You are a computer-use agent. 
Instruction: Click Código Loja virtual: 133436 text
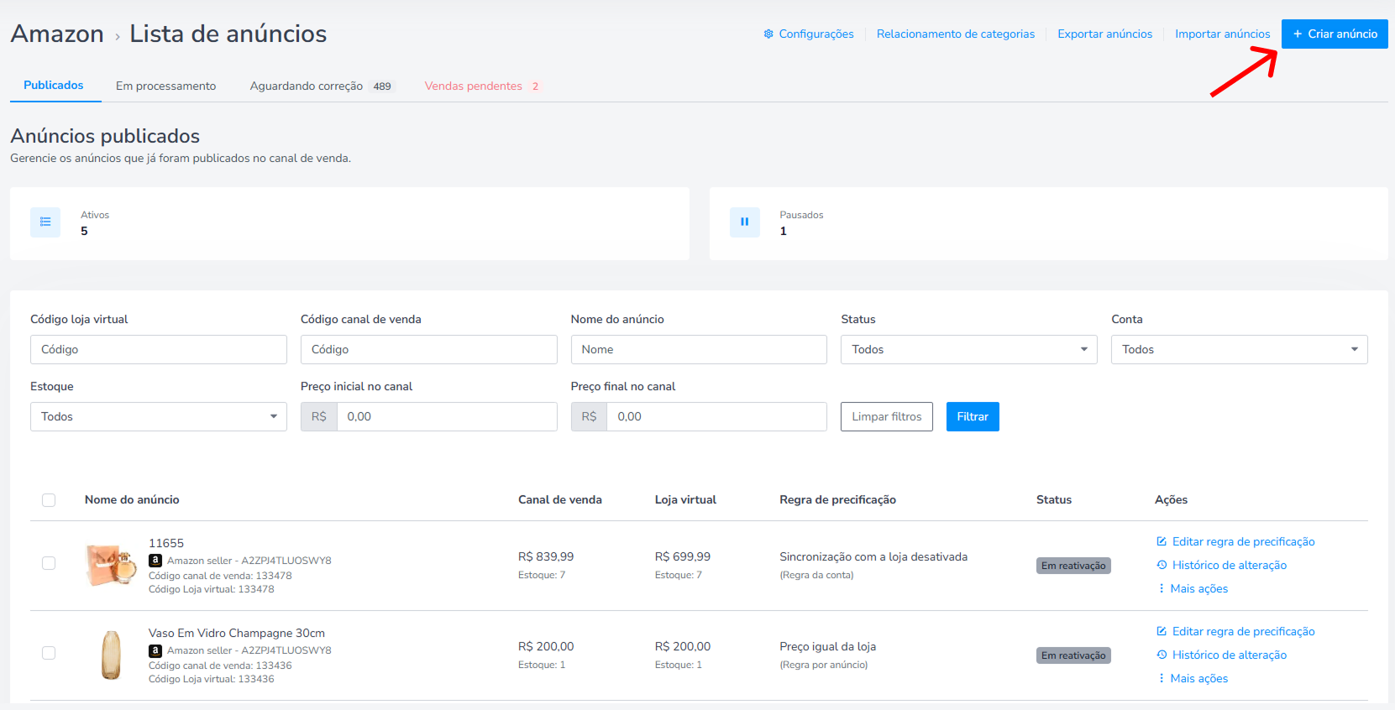pyautogui.click(x=212, y=679)
